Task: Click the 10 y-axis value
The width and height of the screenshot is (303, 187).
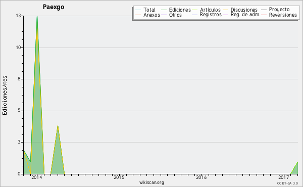Action: point(18,48)
